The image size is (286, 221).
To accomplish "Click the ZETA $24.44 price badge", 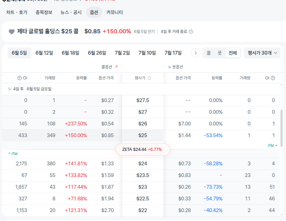I will 142,150.
